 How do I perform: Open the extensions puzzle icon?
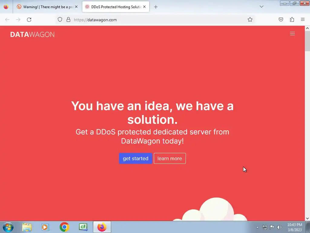(292, 19)
